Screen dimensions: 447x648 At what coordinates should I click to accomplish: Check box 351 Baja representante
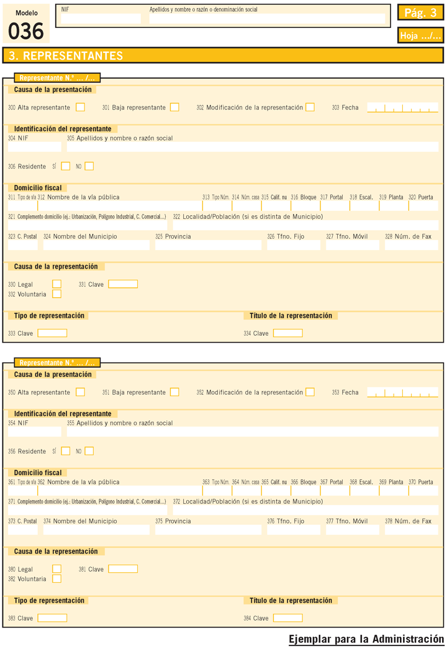coord(174,392)
